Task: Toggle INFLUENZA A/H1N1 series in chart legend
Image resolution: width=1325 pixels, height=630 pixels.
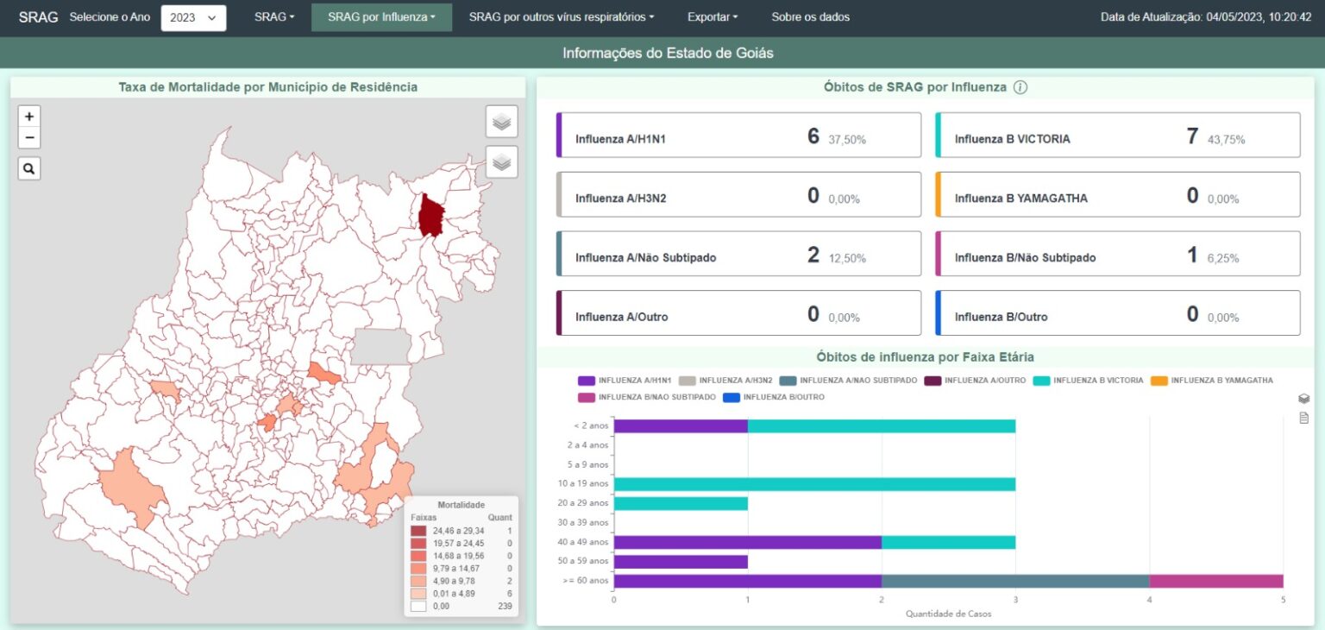Action: coord(623,380)
